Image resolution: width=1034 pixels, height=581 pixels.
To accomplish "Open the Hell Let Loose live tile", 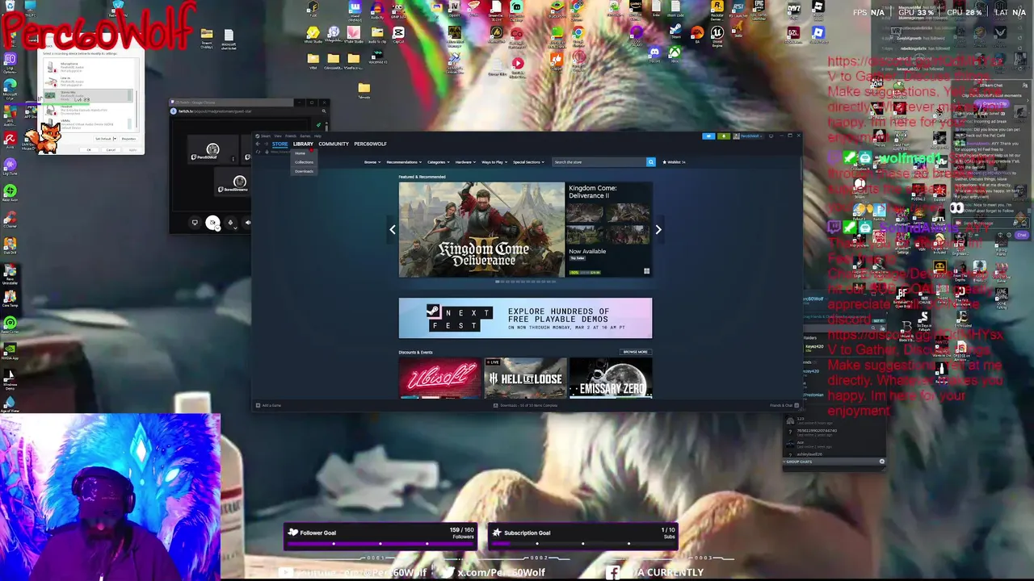I will coord(525,378).
